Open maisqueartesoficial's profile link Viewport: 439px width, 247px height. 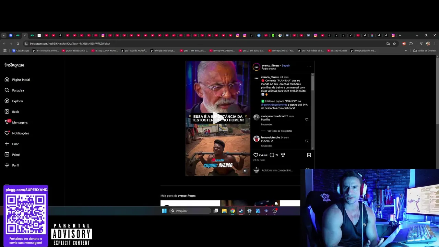pos(273,116)
